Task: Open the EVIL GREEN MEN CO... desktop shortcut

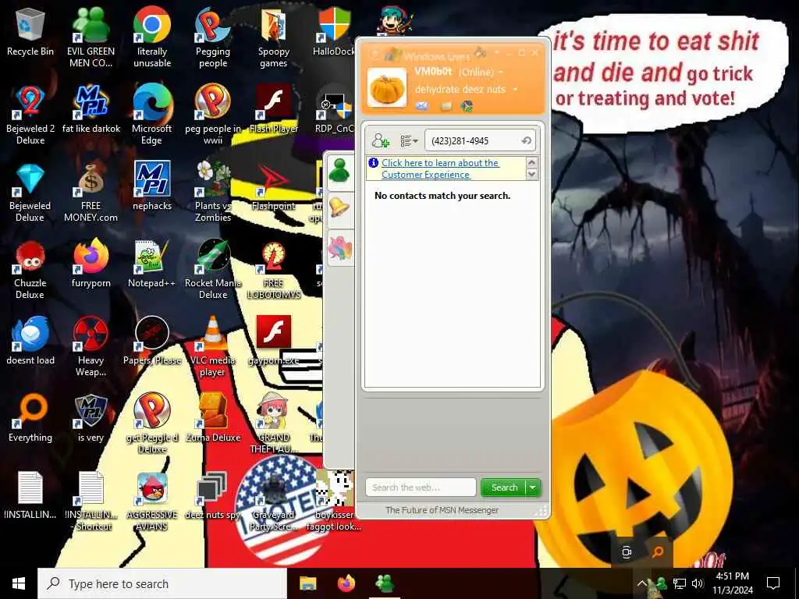Action: point(91,37)
